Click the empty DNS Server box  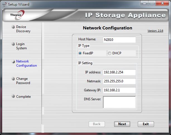pyautogui.click(x=119, y=102)
